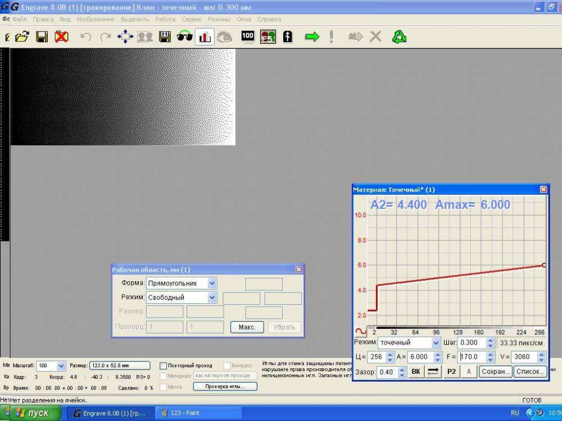This screenshot has width=562, height=421.
Task: Click the Проверка иглы button
Action: (x=225, y=386)
